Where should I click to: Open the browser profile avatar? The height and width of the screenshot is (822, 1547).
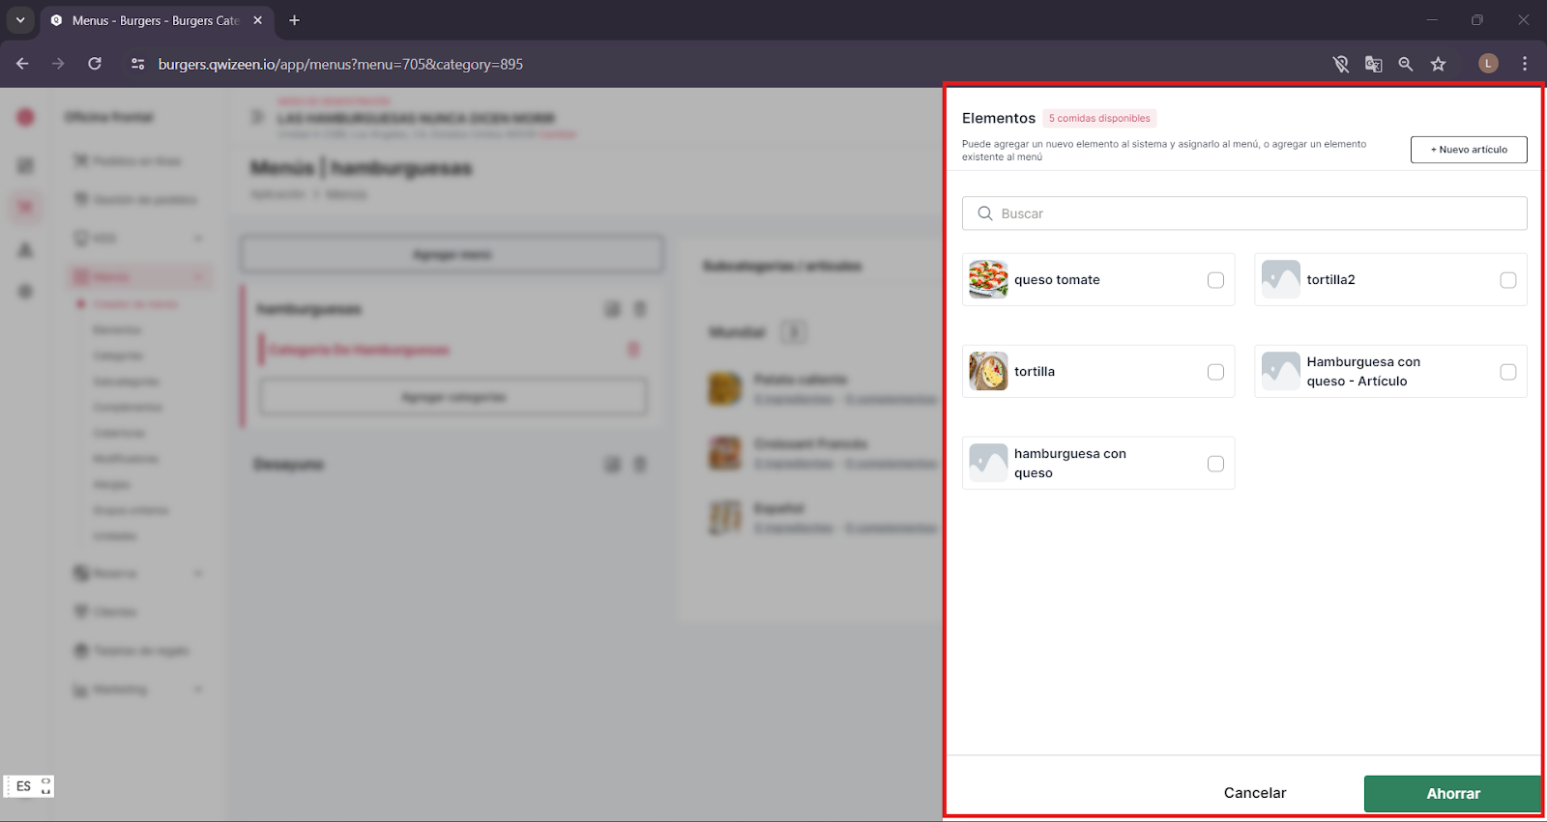tap(1488, 64)
